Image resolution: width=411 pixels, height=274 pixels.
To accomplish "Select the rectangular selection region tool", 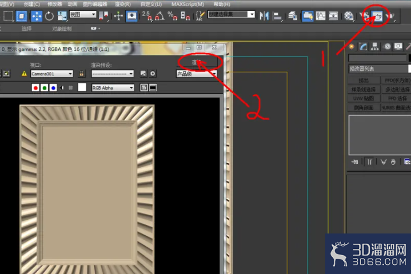I will [8, 16].
